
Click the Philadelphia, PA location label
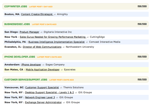tap(15, 42)
